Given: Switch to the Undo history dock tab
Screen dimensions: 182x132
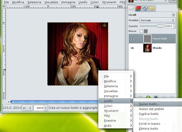Looking at the screenshot, I should [152, 8].
